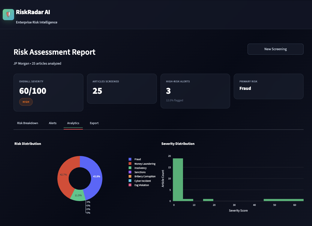The width and height of the screenshot is (312, 226).
Task: Start a New Screening
Action: click(x=275, y=49)
